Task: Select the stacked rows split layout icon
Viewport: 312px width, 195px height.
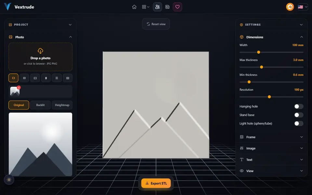Action: pos(35,78)
